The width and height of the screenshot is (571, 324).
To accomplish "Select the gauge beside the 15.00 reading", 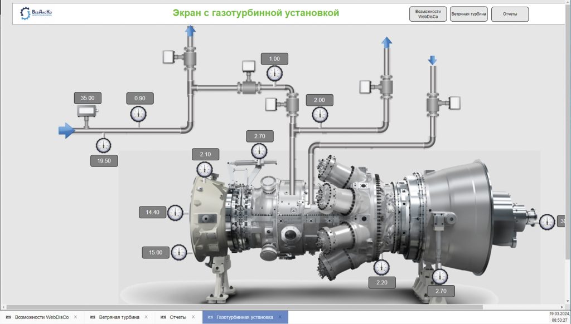I will tap(179, 252).
